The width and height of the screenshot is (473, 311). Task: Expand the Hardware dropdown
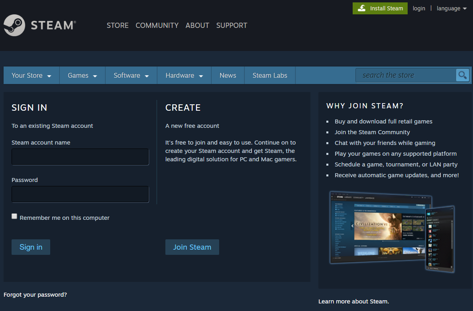[184, 75]
